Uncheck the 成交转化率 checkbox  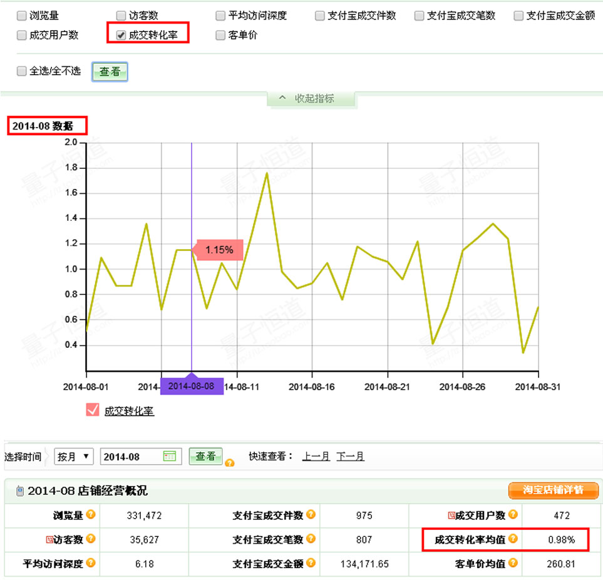120,36
